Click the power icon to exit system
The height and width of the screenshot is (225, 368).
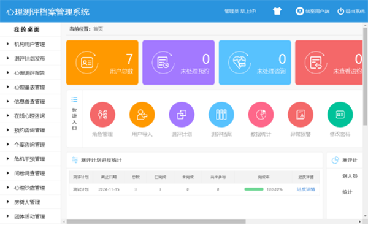tap(340, 11)
